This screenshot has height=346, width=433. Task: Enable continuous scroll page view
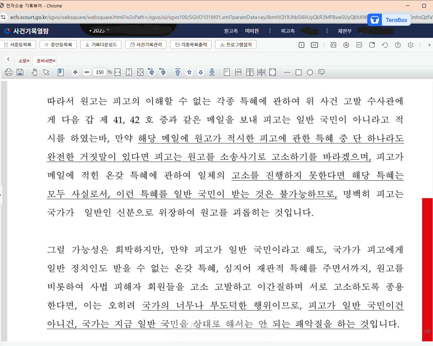[x=238, y=72]
